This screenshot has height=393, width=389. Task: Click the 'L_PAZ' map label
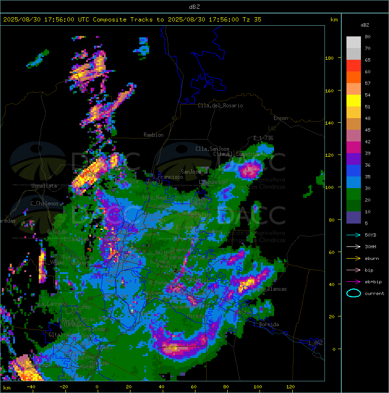[x=316, y=343]
